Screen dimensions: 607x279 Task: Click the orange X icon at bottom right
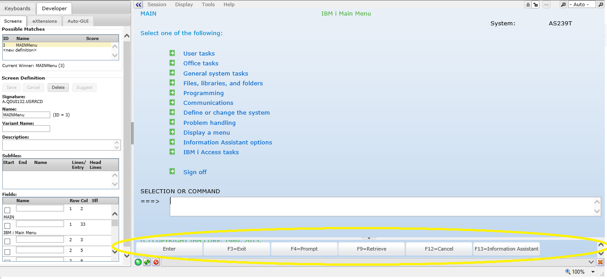click(x=600, y=262)
